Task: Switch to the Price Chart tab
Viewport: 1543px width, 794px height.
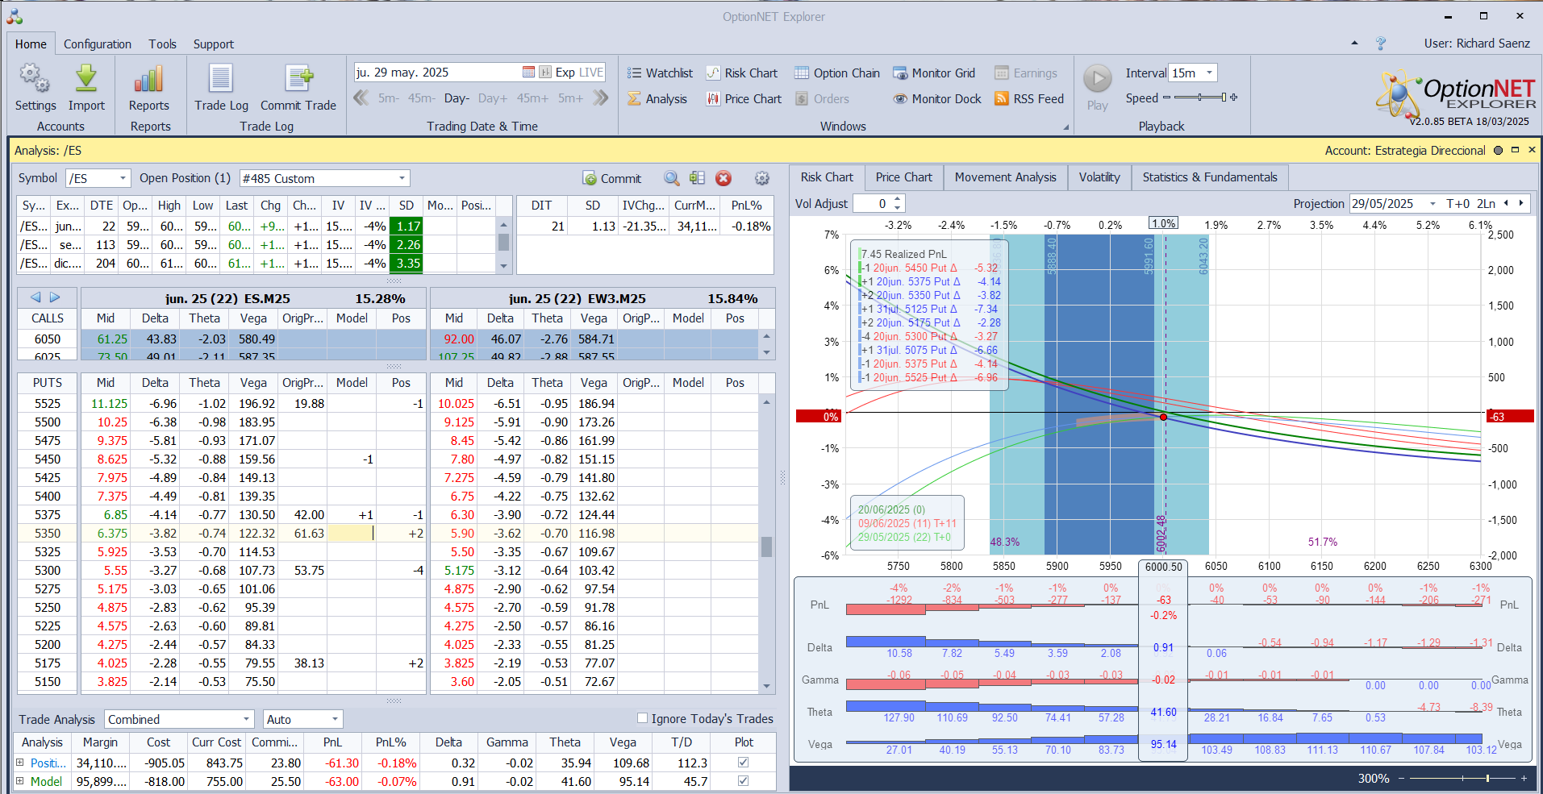Action: [x=903, y=177]
